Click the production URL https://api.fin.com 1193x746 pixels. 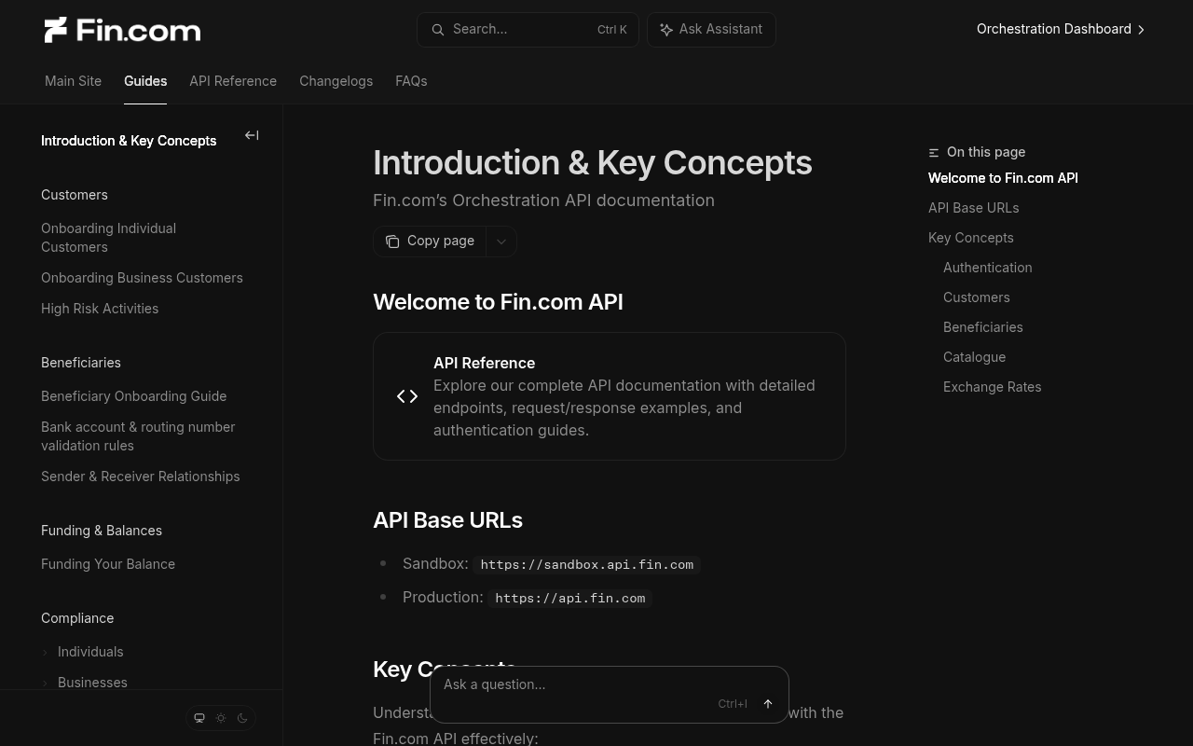[569, 599]
